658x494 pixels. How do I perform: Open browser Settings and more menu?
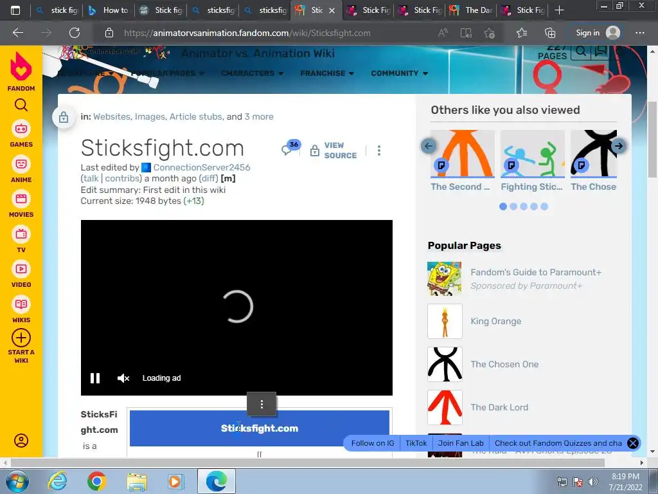pyautogui.click(x=639, y=33)
